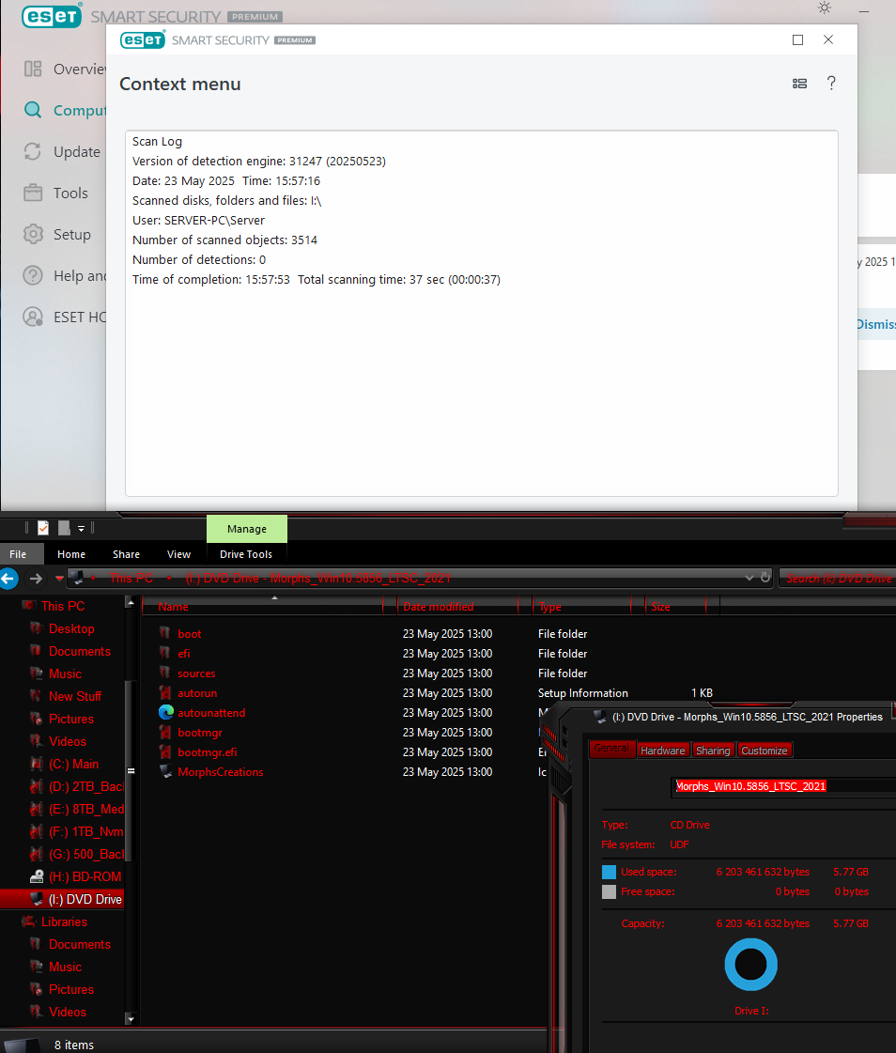
Task: Open Customize tab in Properties dialog
Action: [x=765, y=751]
